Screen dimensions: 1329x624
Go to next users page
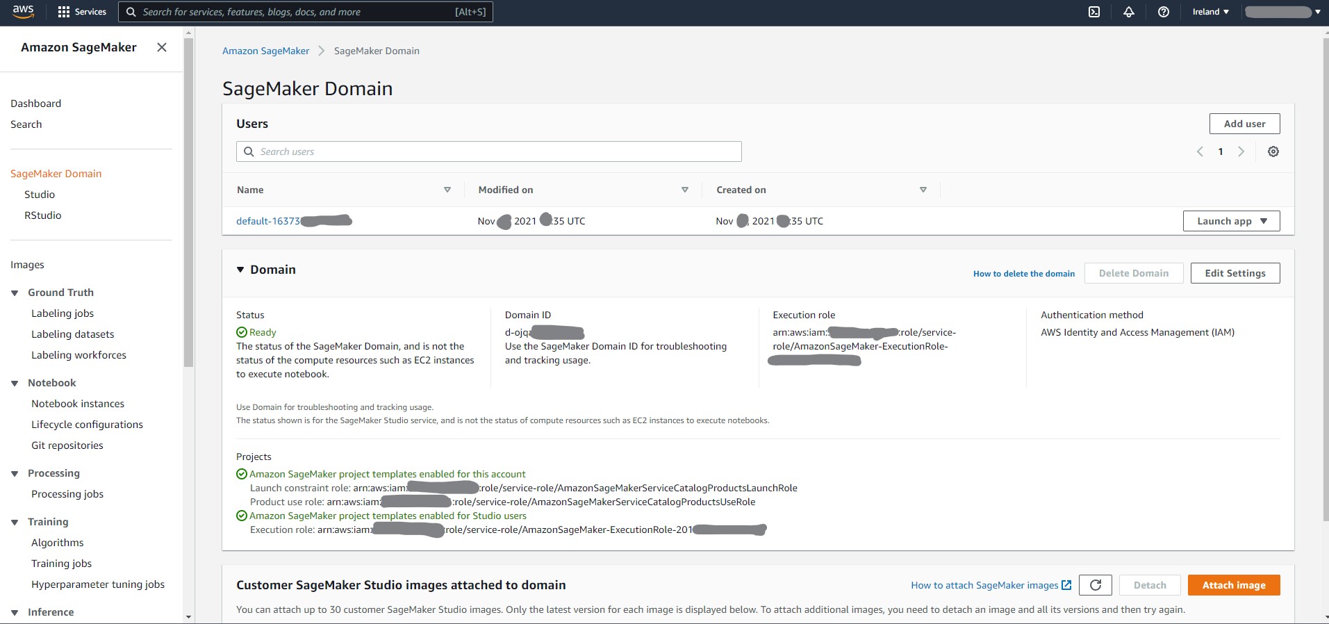[1241, 151]
